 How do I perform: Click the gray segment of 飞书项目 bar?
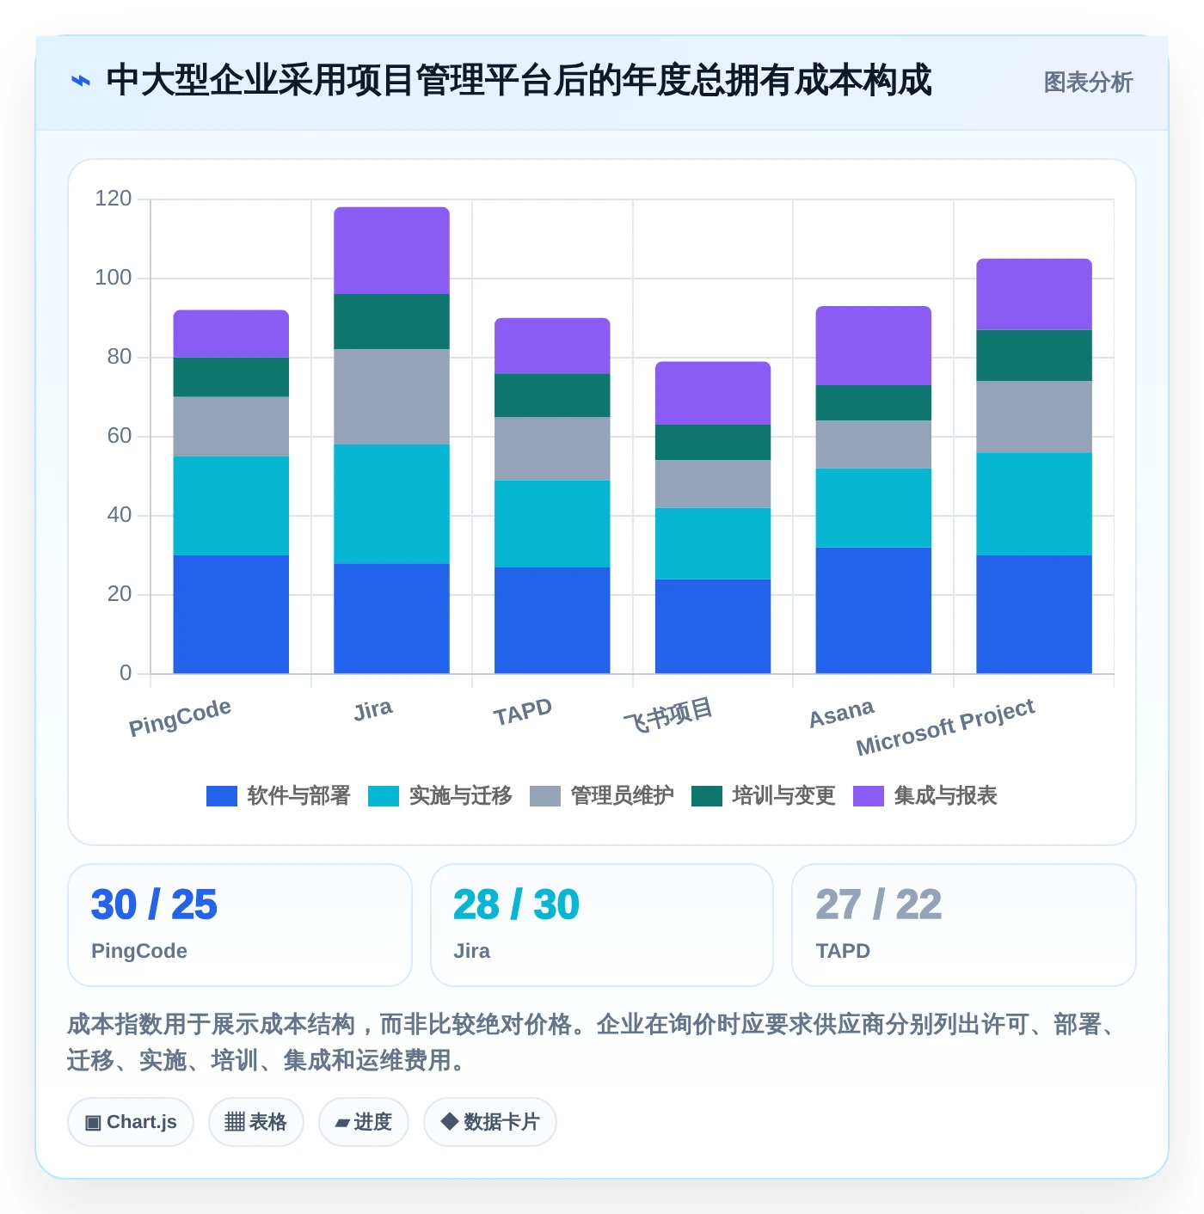pos(713,484)
